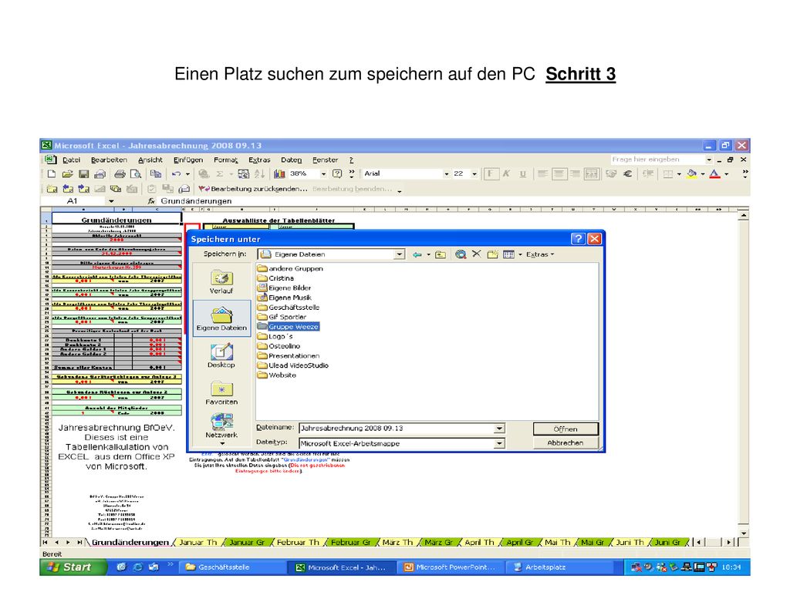This screenshot has width=790, height=592.
Task: Select the Geschäftsstelle folder in file list
Action: coord(289,308)
